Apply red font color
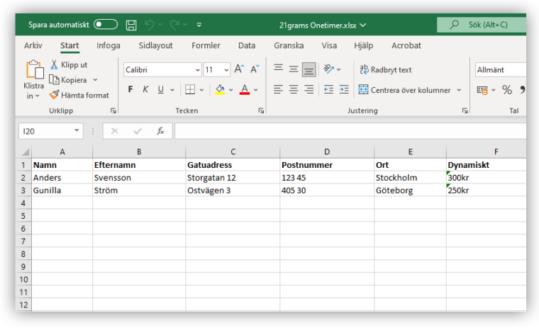The image size is (539, 330). pos(245,90)
